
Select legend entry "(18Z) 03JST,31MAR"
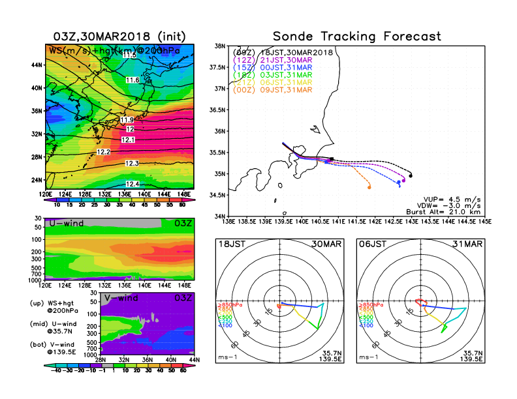(x=272, y=75)
